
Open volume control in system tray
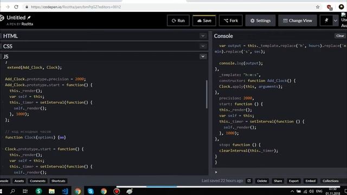311,191
